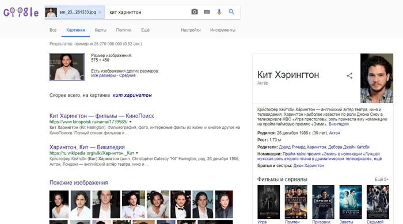The image size is (403, 224).
Task: Open Помпеи movie poster
Action: 296,202
